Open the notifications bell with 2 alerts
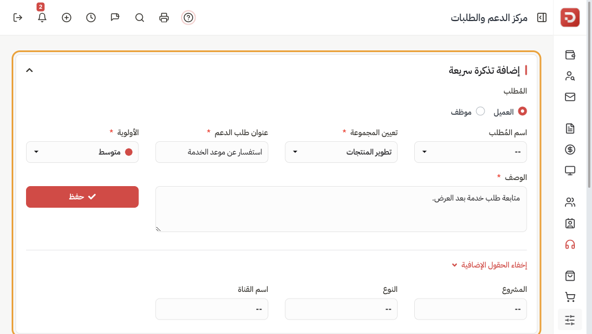The height and width of the screenshot is (334, 592). (x=42, y=17)
